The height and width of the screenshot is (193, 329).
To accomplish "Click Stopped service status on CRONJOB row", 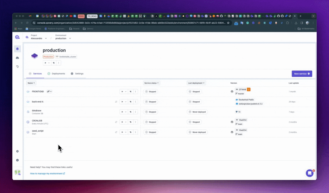I will point(151,122).
